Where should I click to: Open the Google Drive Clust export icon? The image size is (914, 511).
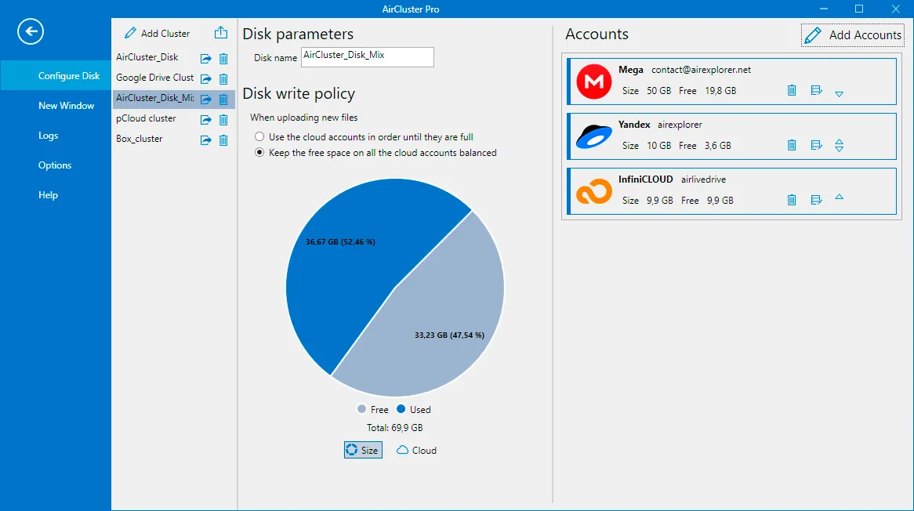(205, 78)
